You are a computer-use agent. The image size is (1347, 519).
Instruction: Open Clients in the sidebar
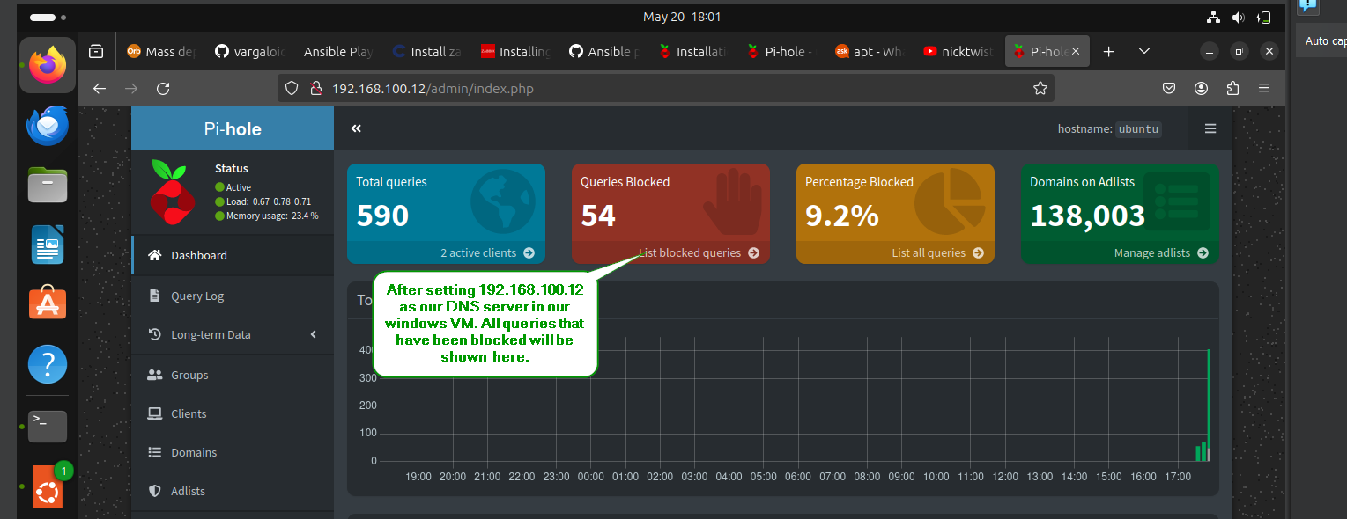pos(233,413)
